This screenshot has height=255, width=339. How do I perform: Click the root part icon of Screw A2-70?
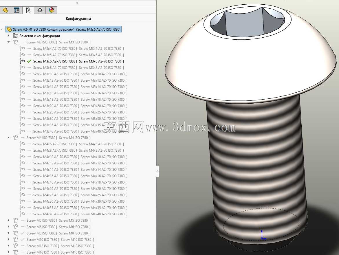point(9,29)
